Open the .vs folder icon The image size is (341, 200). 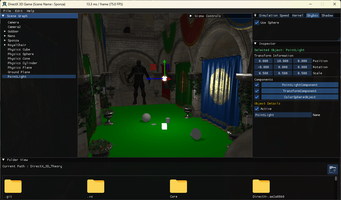(x=96, y=186)
